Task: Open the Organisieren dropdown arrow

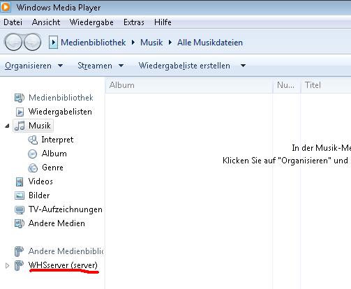Action: pos(61,66)
